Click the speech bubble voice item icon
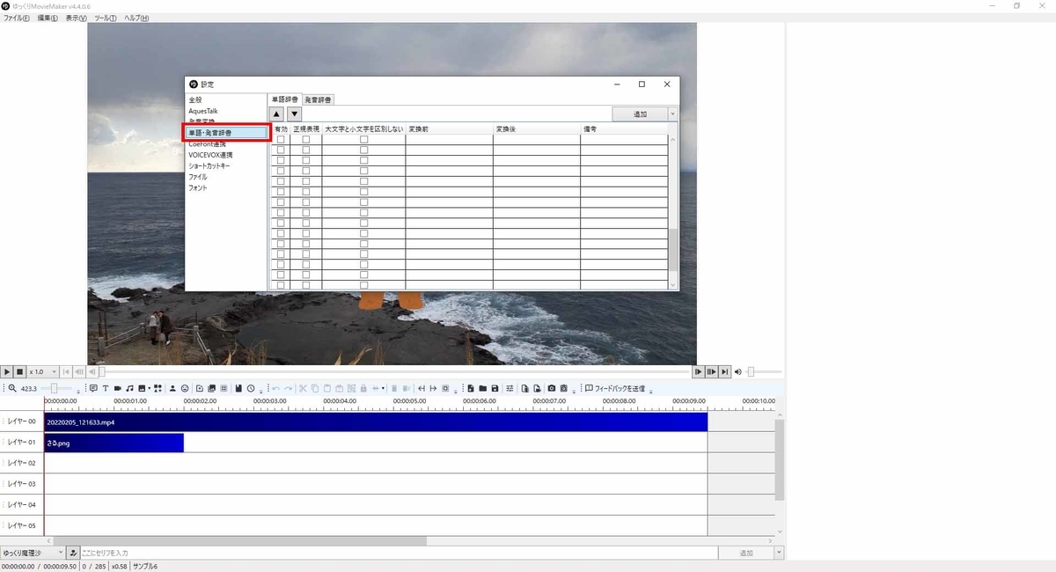Screen dimensions: 1056x572 [x=93, y=388]
